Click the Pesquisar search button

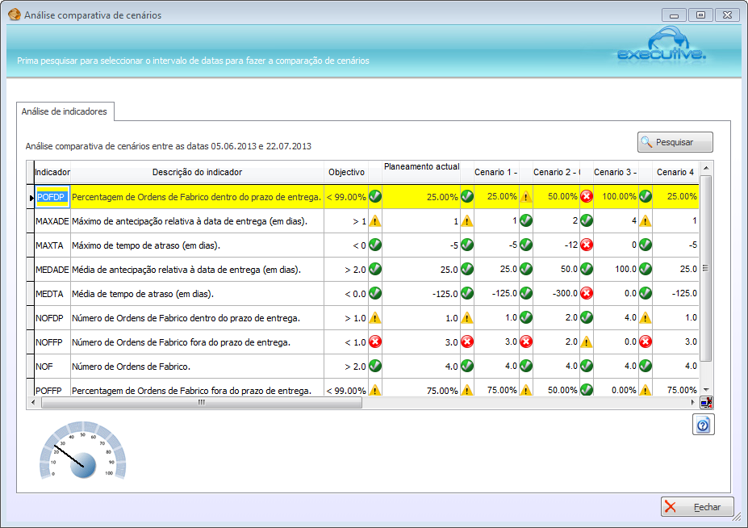point(675,142)
